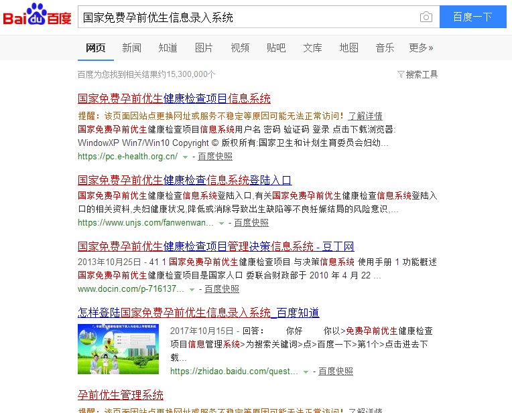This screenshot has height=413, width=512.
Task: Open result 孕前优生管理系统
Action: [x=121, y=395]
